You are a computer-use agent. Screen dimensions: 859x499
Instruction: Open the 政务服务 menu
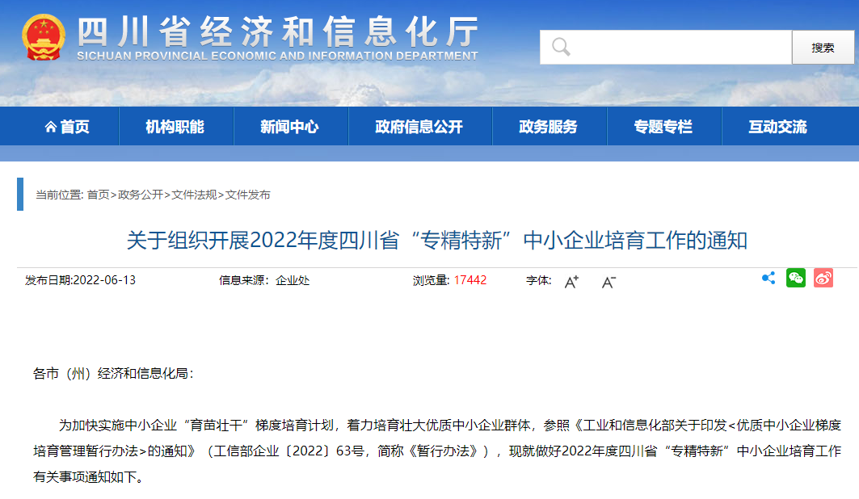tap(548, 127)
